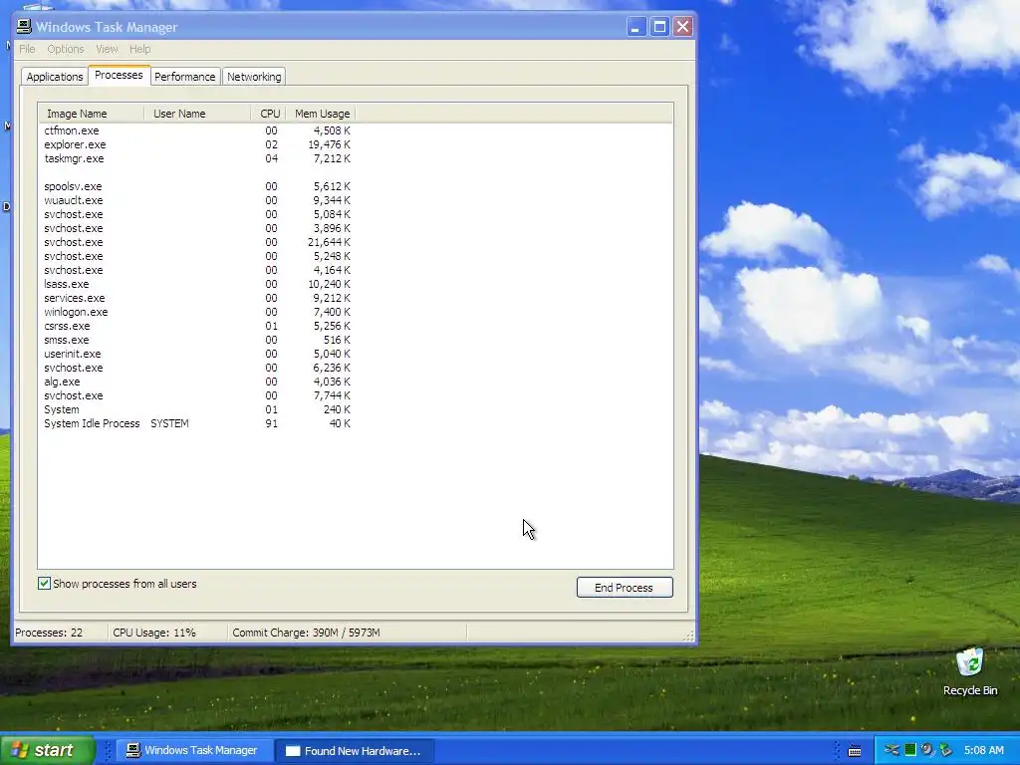Click the Processes: 22 status entry
Viewport: 1020px width, 765px height.
click(x=49, y=633)
